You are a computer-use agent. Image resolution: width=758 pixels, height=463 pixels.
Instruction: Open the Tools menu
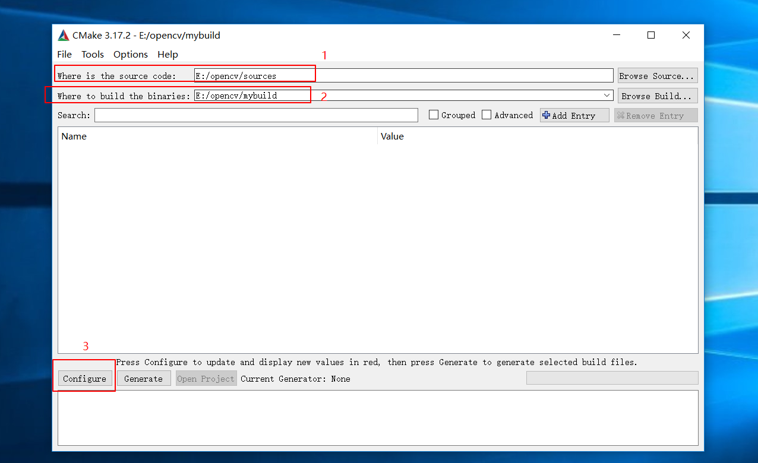click(93, 54)
